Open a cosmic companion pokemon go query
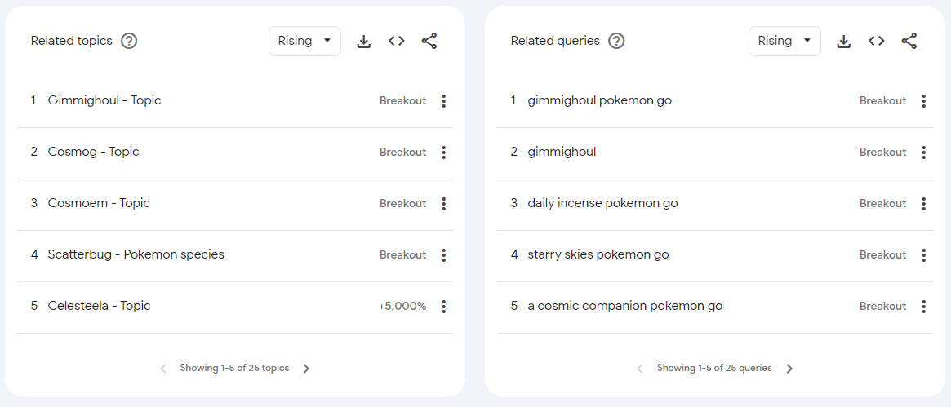The image size is (951, 407). (x=624, y=306)
